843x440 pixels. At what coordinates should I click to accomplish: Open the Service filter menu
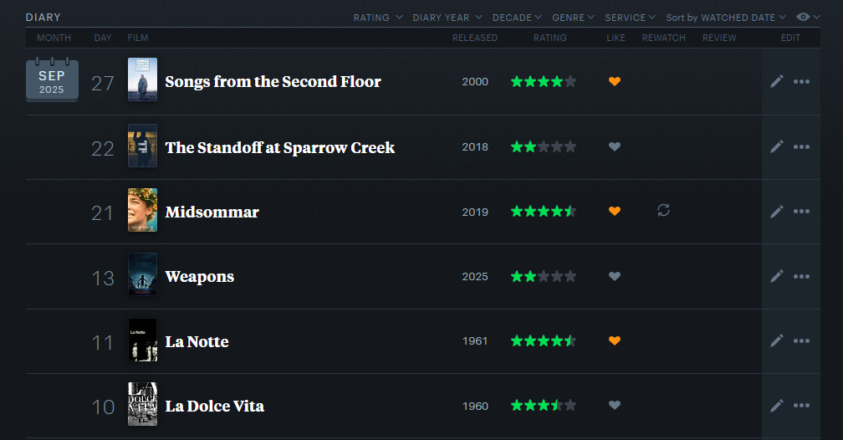pos(631,18)
